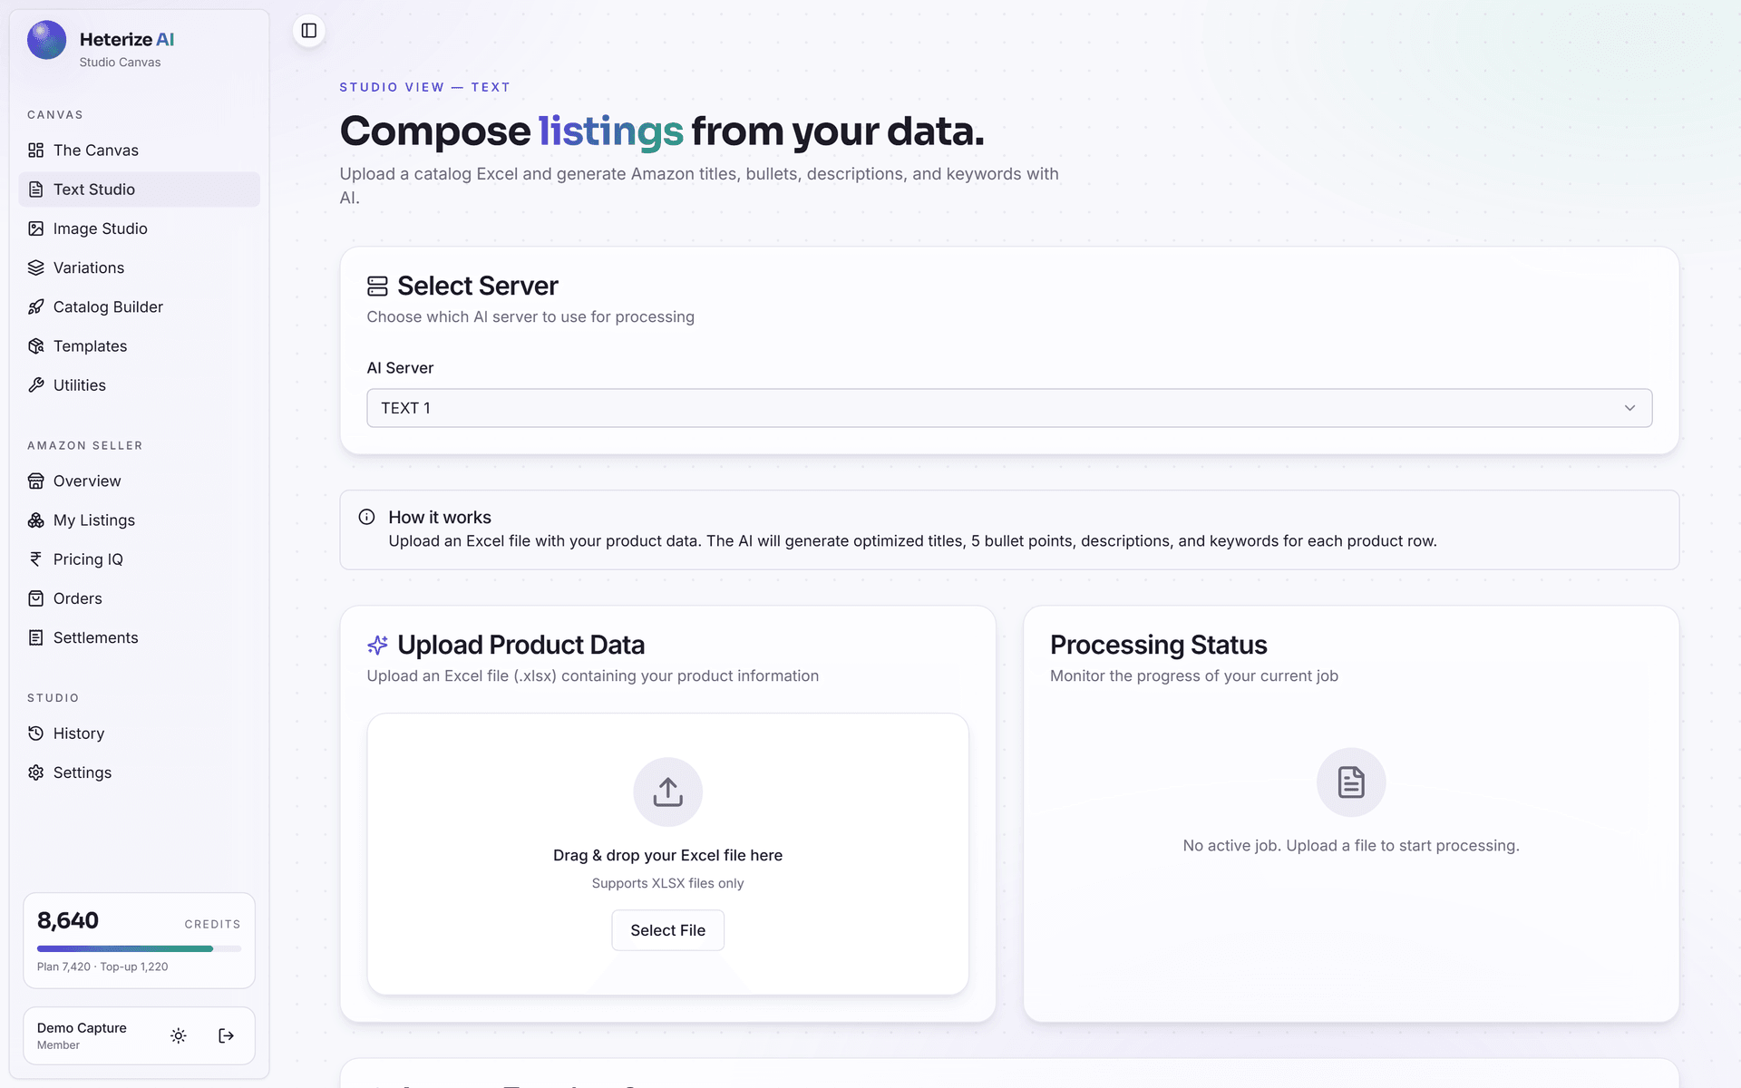1741x1088 pixels.
Task: Click the Heterize AI globe logo
Action: point(46,40)
